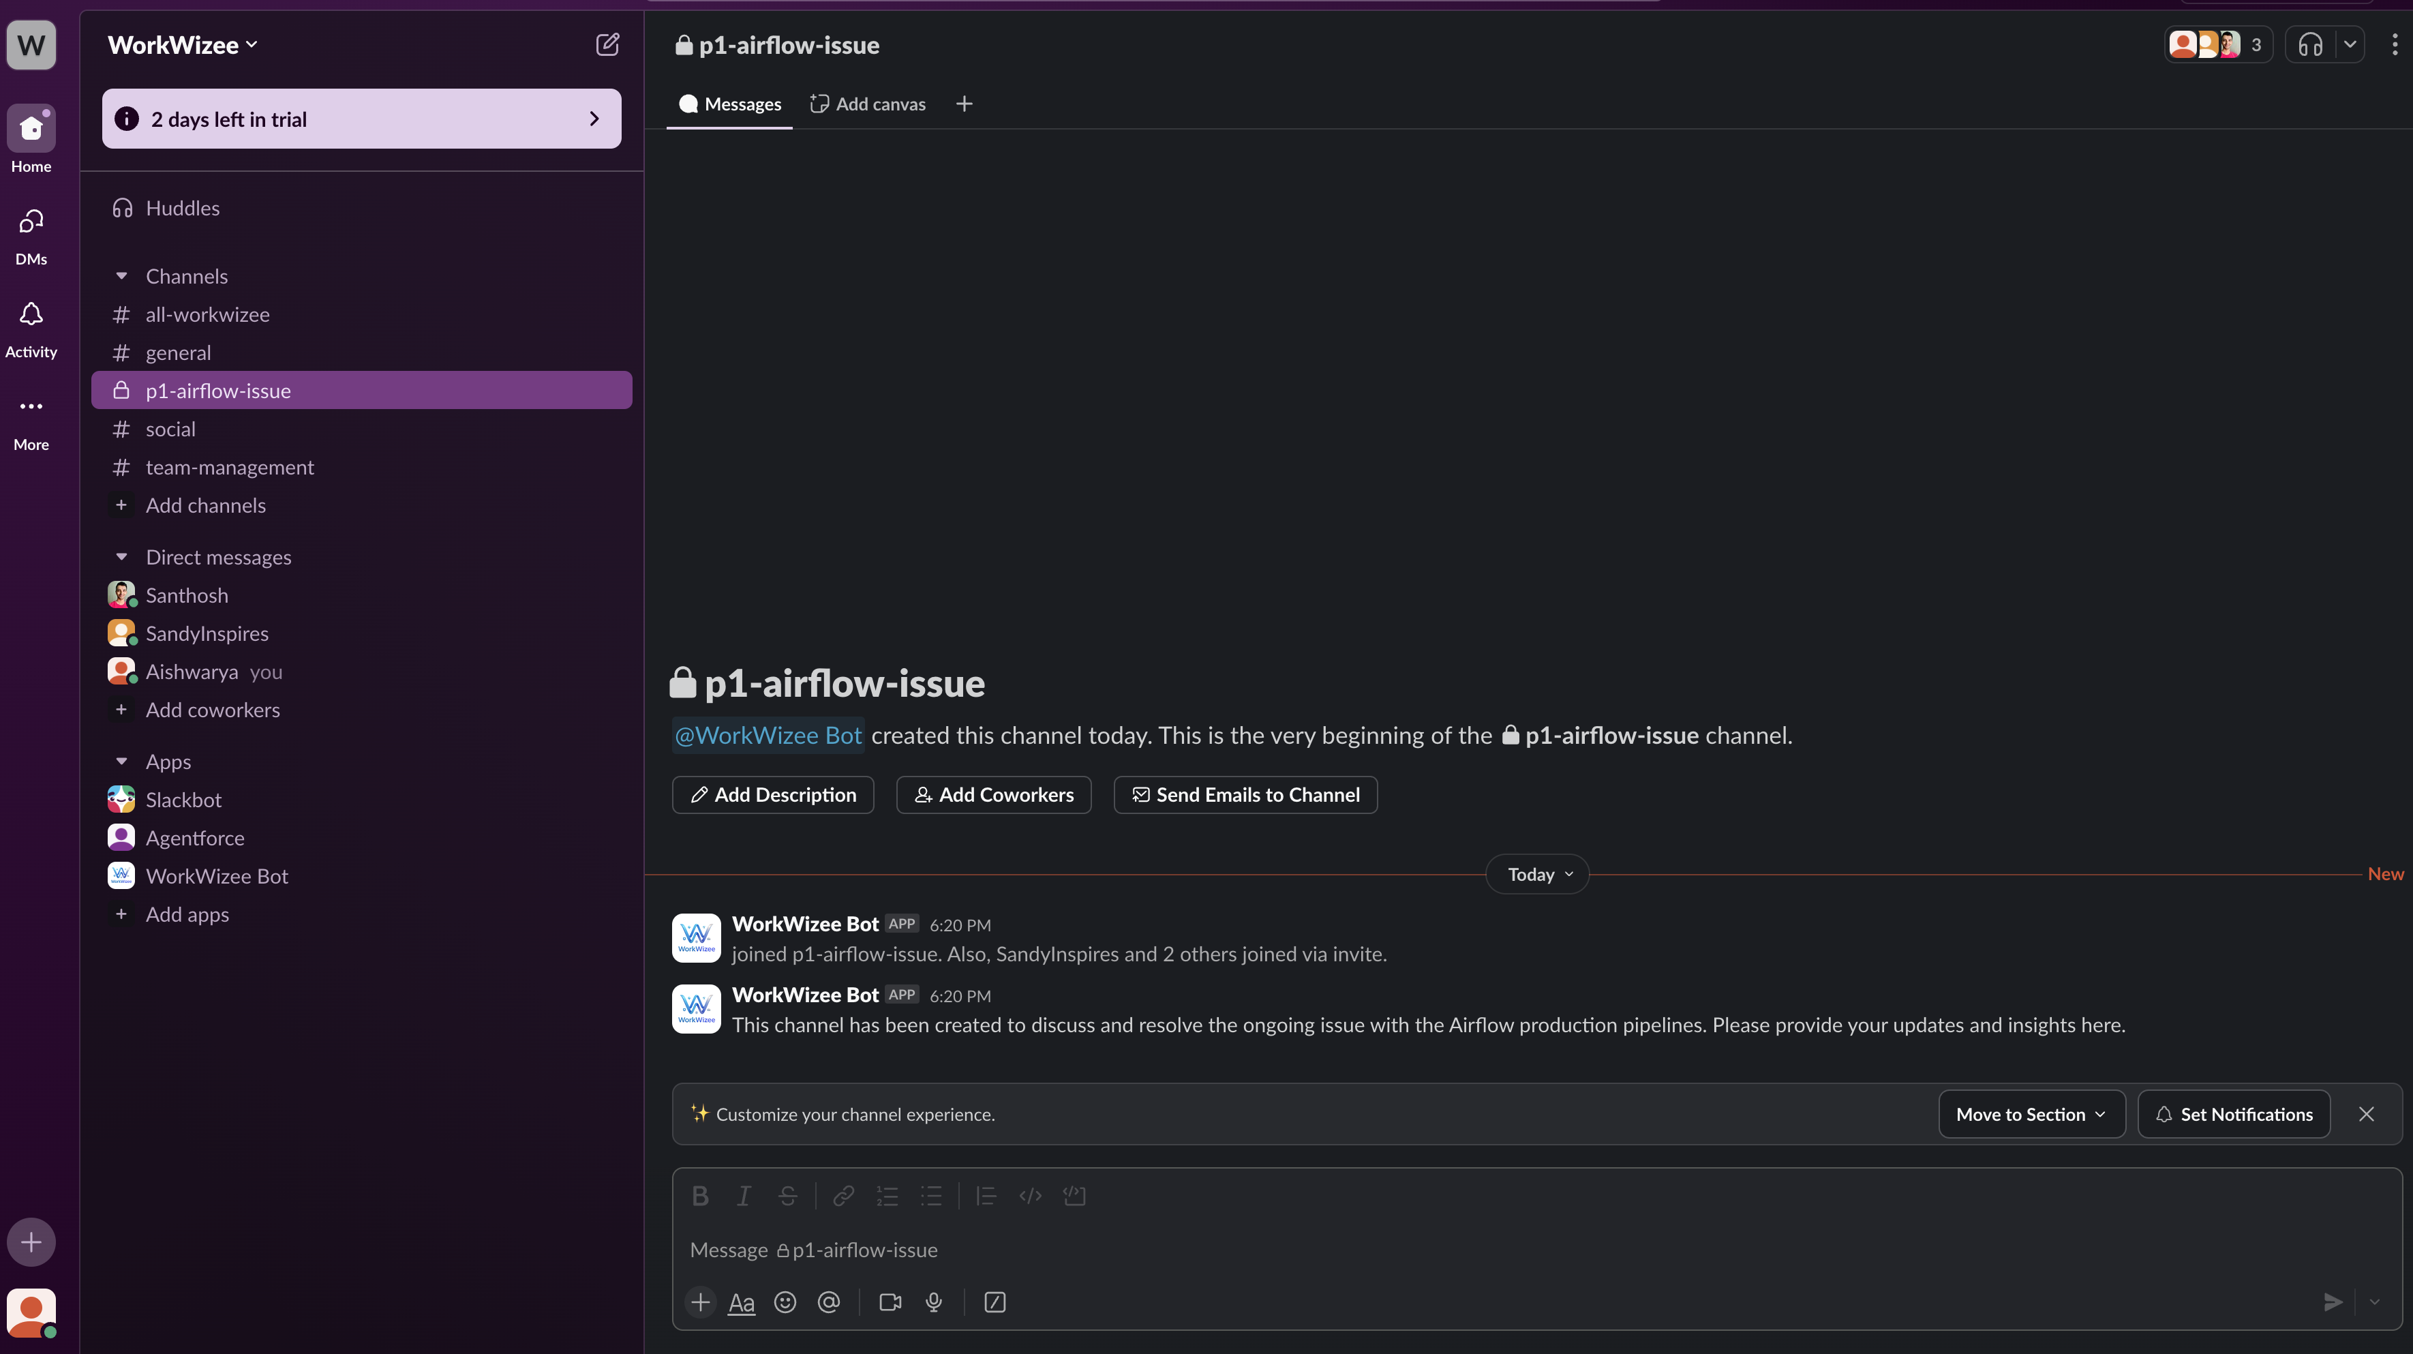Viewport: 2413px width, 1354px height.
Task: Dismiss the customize channel banner
Action: click(x=2366, y=1114)
